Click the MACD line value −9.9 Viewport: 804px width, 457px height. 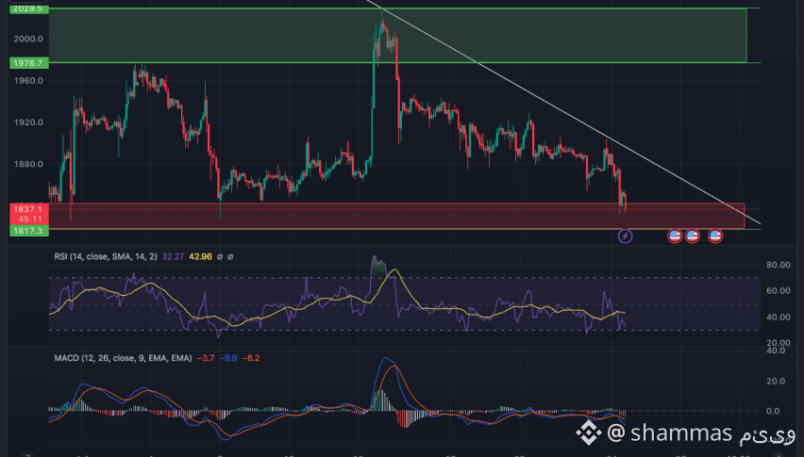228,358
